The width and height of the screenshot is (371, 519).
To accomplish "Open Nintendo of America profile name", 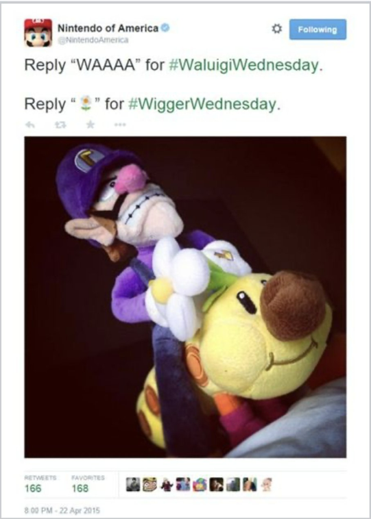I will pyautogui.click(x=108, y=29).
